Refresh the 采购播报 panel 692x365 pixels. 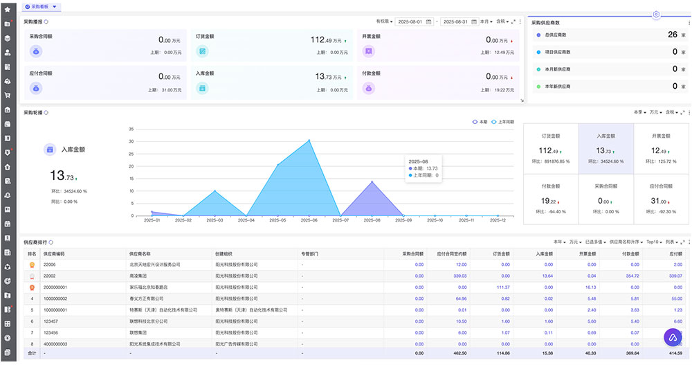46,22
